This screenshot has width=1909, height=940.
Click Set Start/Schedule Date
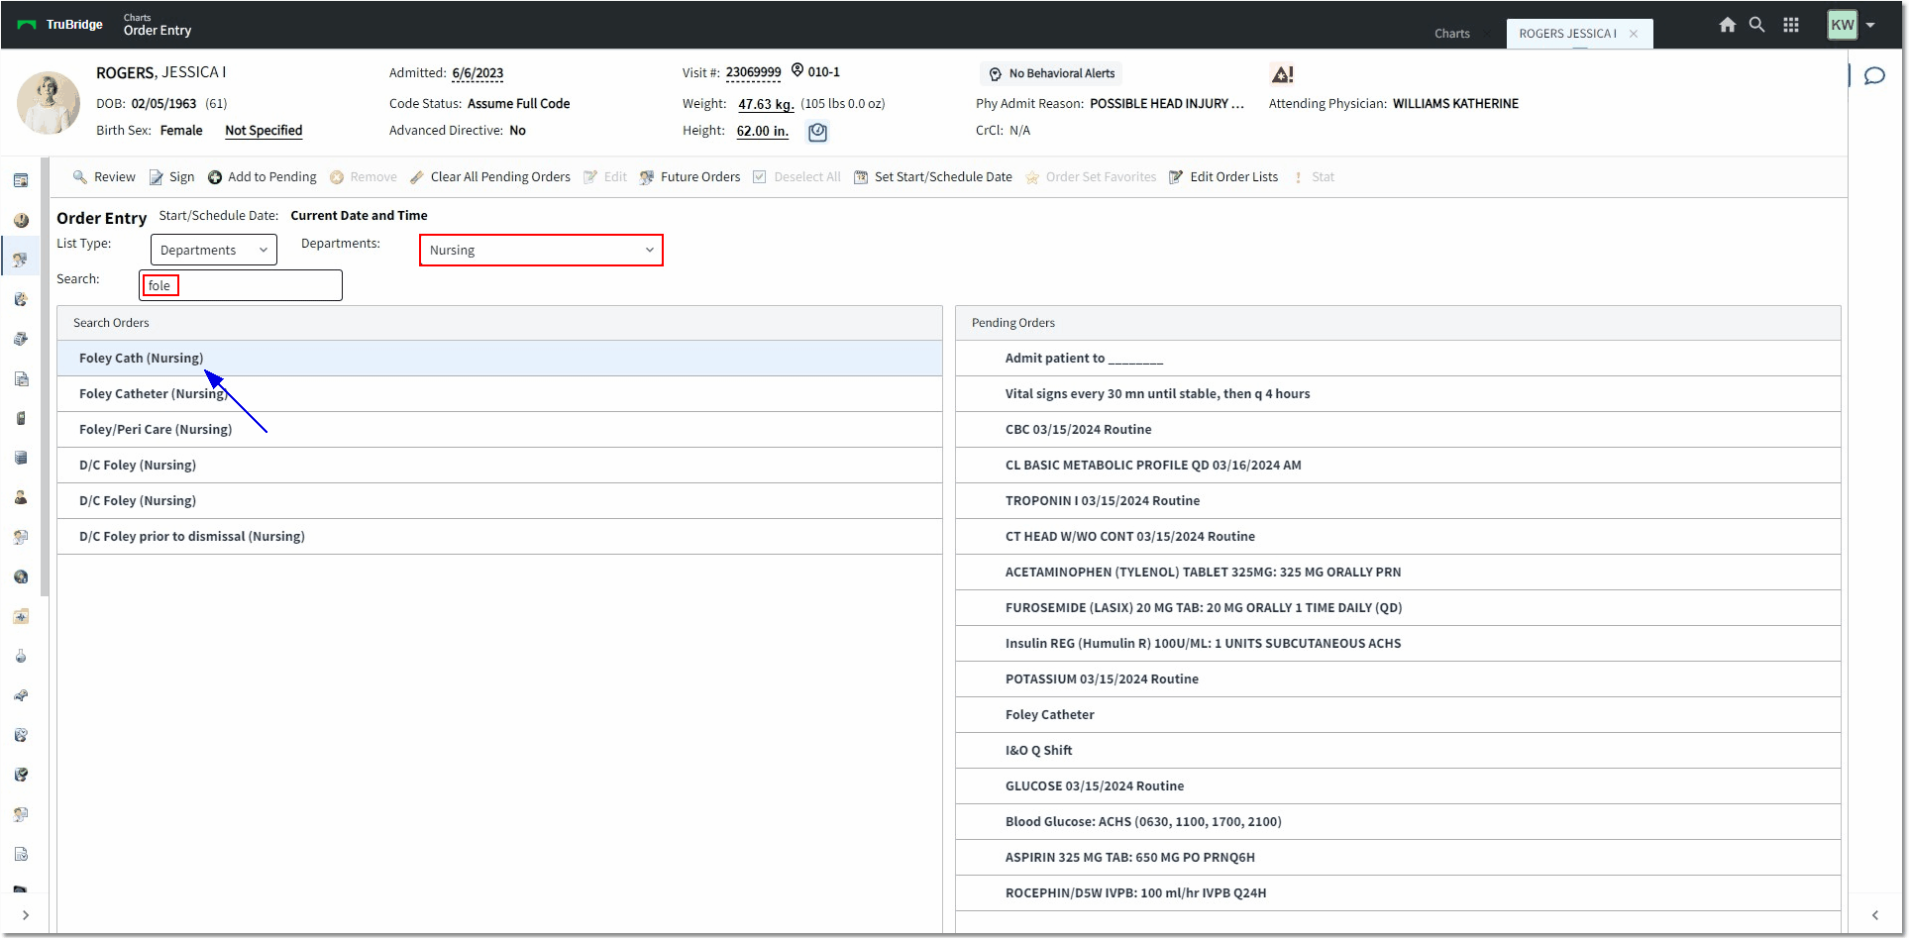coord(932,177)
